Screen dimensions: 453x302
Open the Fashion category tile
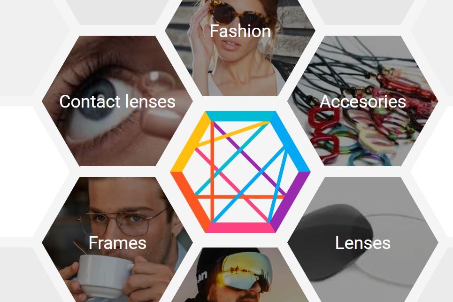[x=240, y=48]
